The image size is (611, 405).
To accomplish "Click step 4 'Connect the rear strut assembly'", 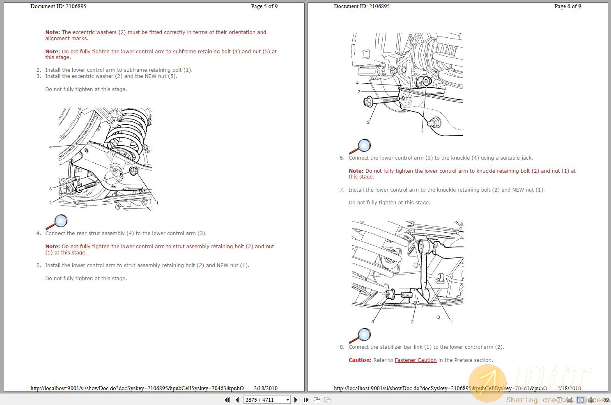I will click(126, 233).
